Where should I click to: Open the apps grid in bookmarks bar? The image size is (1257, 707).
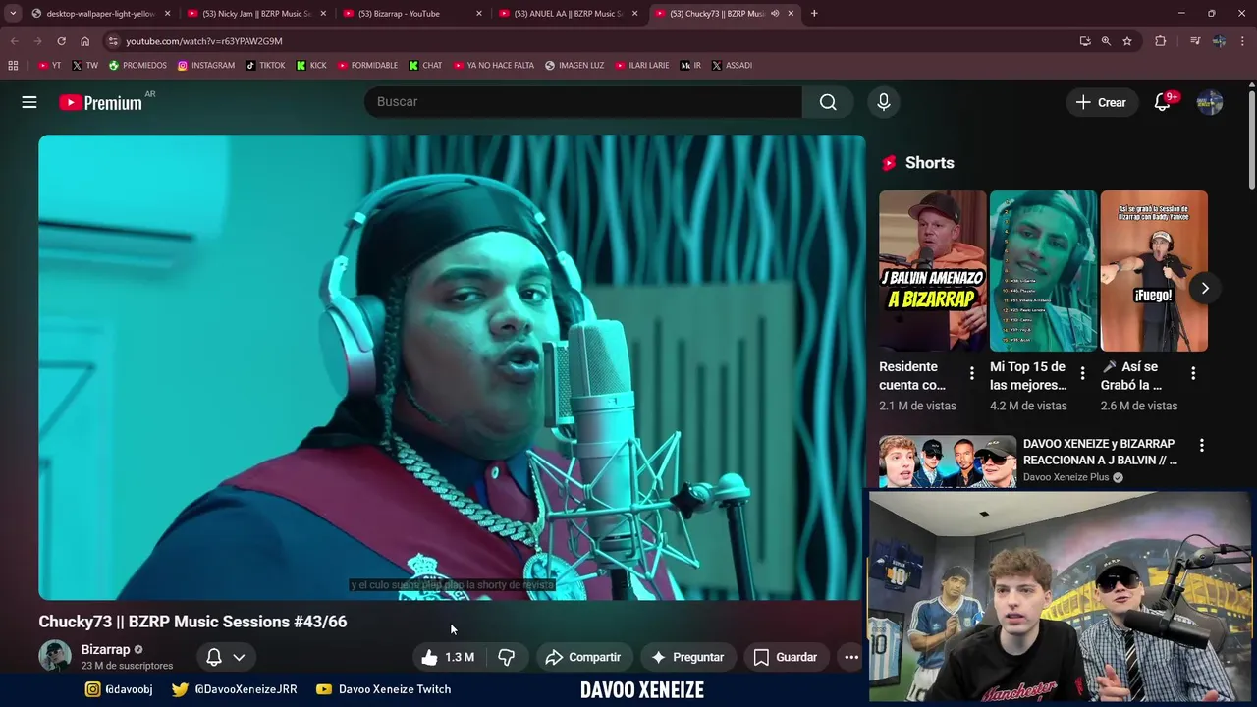tap(13, 66)
